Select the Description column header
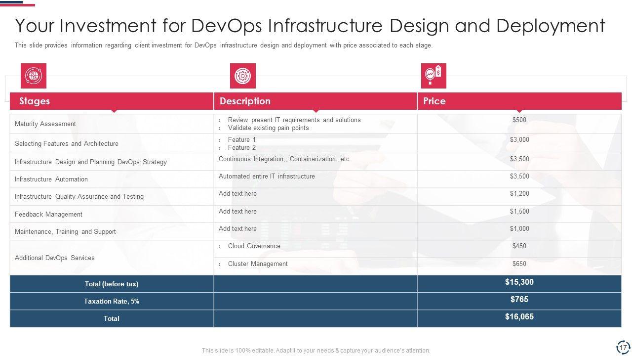 (x=245, y=101)
